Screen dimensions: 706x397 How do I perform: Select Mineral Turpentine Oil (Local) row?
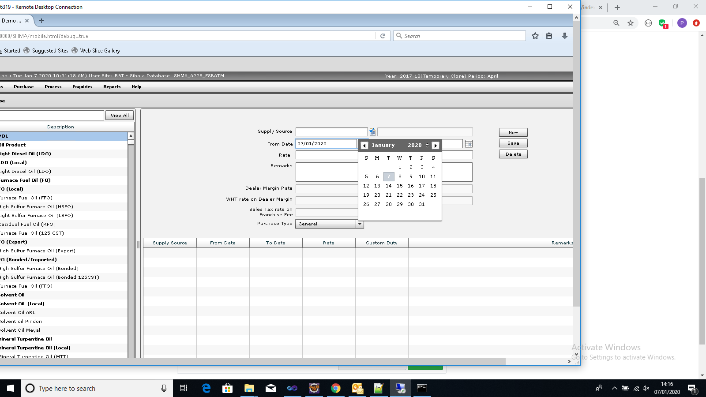click(x=64, y=348)
